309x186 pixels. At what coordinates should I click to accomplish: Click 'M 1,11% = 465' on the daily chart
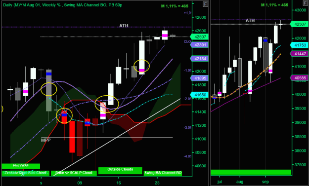click(x=175, y=6)
